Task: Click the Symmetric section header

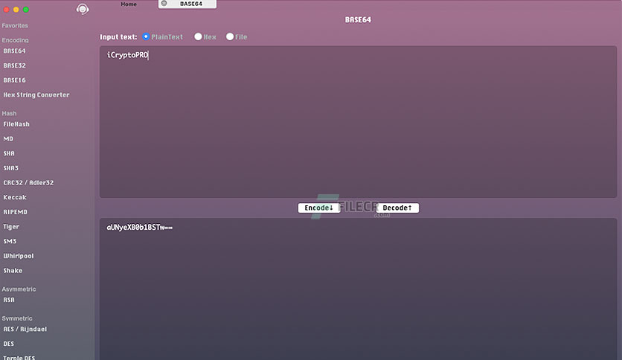Action: (x=17, y=318)
